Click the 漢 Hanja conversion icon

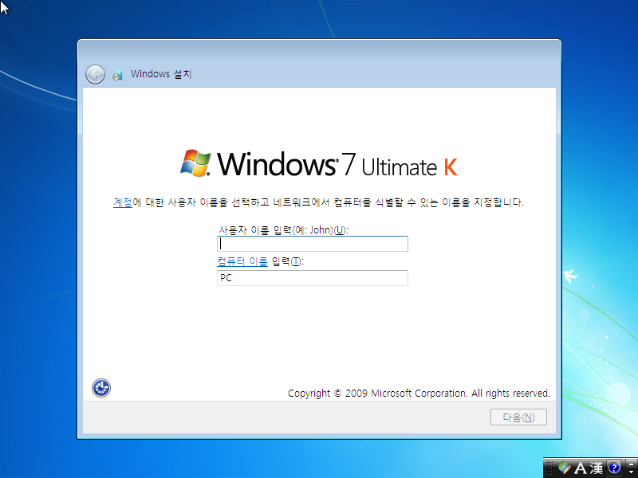[597, 468]
